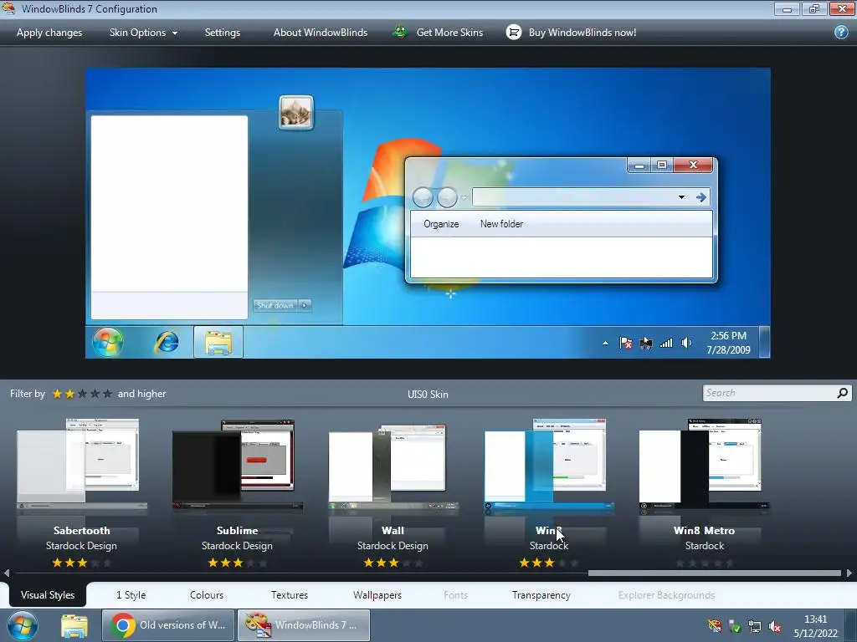Click the Explorer folder icon in preview taskbar
857x642 pixels.
(218, 343)
